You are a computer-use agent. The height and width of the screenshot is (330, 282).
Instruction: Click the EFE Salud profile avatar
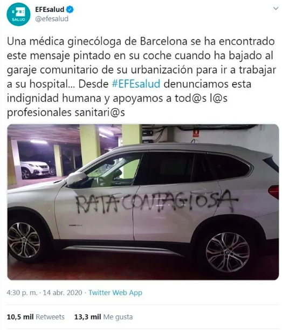point(18,15)
